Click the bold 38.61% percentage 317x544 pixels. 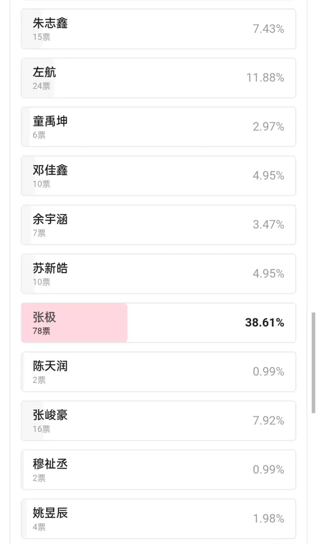(x=265, y=323)
